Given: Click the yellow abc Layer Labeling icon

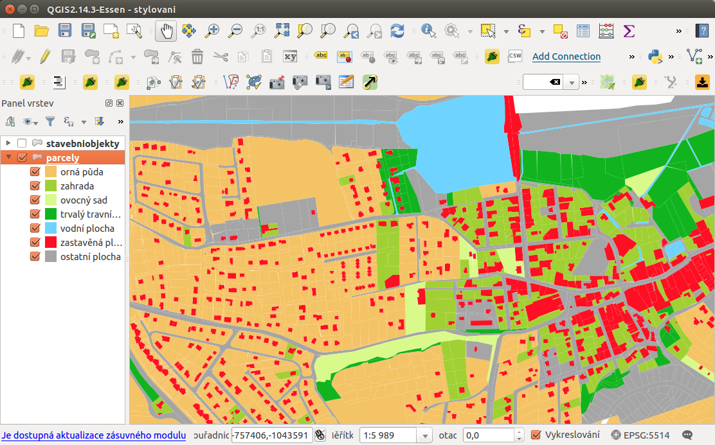Looking at the screenshot, I should tap(321, 56).
